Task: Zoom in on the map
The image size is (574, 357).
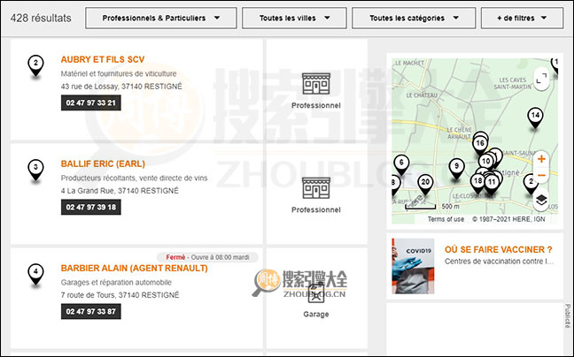Action: (x=541, y=160)
